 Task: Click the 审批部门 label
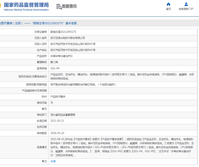[42, 115]
